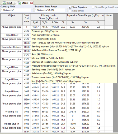
Task: Select the Concentric Reducer row
Action: (12, 47)
